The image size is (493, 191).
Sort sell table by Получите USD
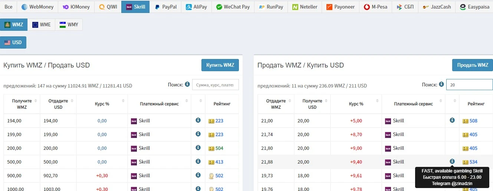[312, 104]
